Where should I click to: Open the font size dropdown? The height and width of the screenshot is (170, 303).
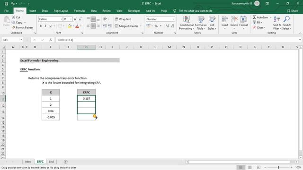[x=71, y=19]
